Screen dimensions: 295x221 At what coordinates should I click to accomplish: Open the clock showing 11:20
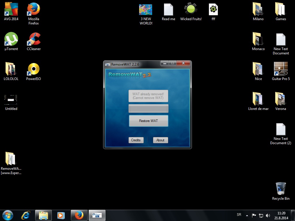tap(281, 216)
